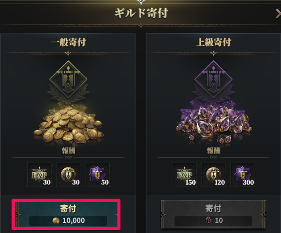Viewport: 281px width, 233px height.
Task: Click the purple guild badge 300 reward
Action: coord(243,175)
